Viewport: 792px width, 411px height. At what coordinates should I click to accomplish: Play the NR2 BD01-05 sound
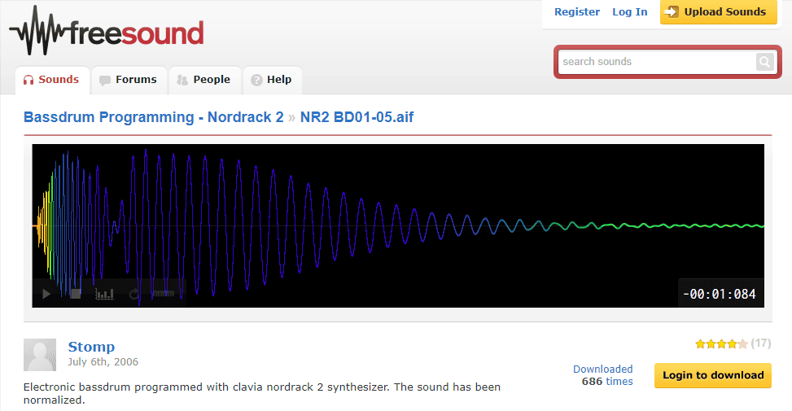coord(46,294)
